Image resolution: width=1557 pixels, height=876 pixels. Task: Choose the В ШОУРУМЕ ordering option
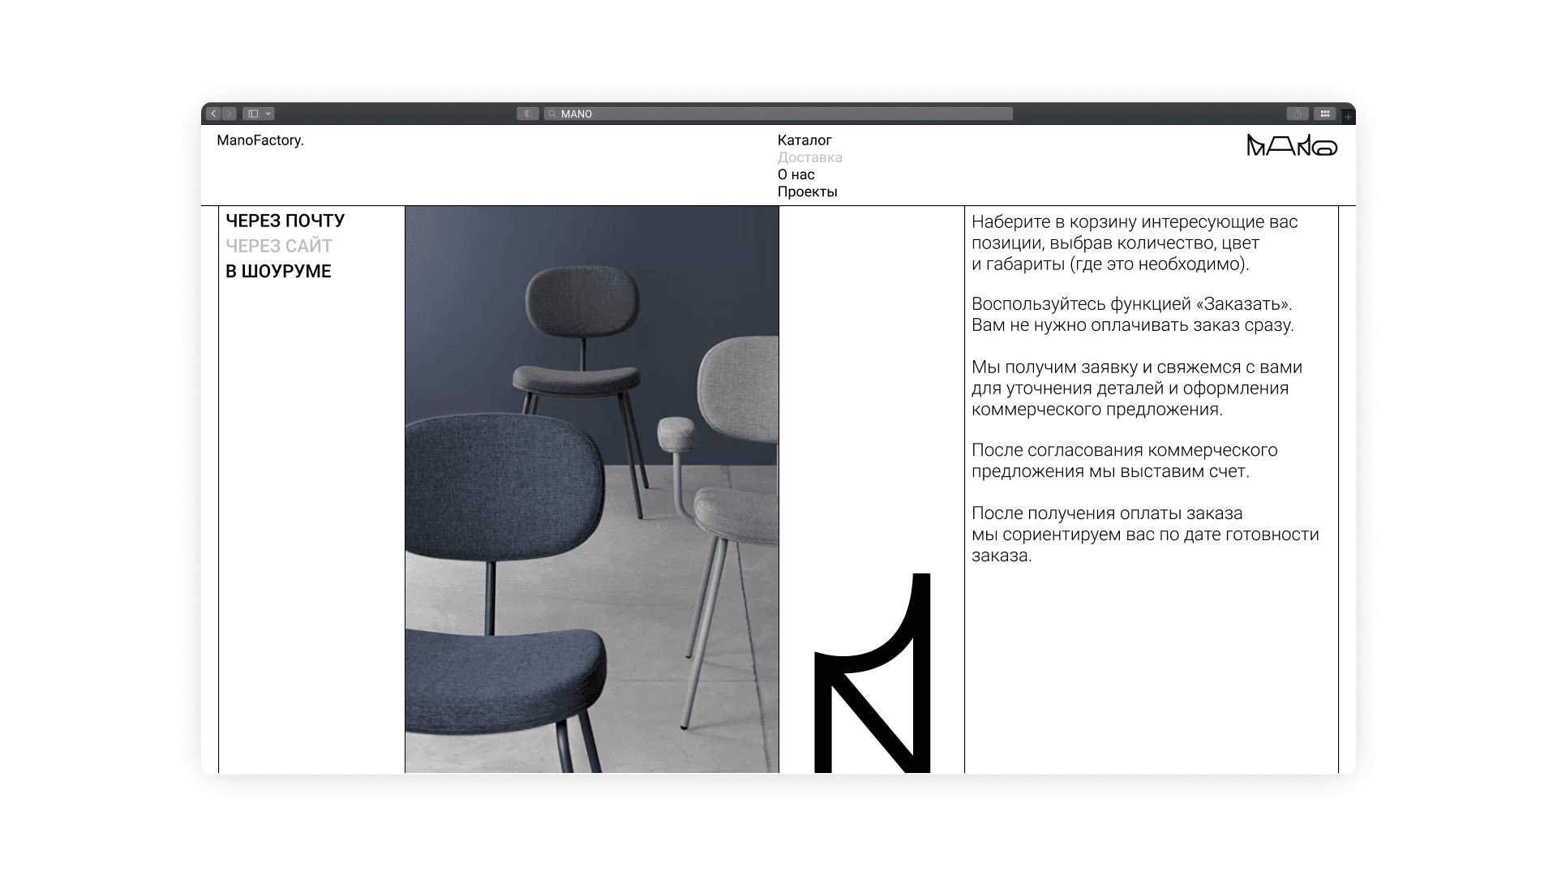pyautogui.click(x=278, y=271)
